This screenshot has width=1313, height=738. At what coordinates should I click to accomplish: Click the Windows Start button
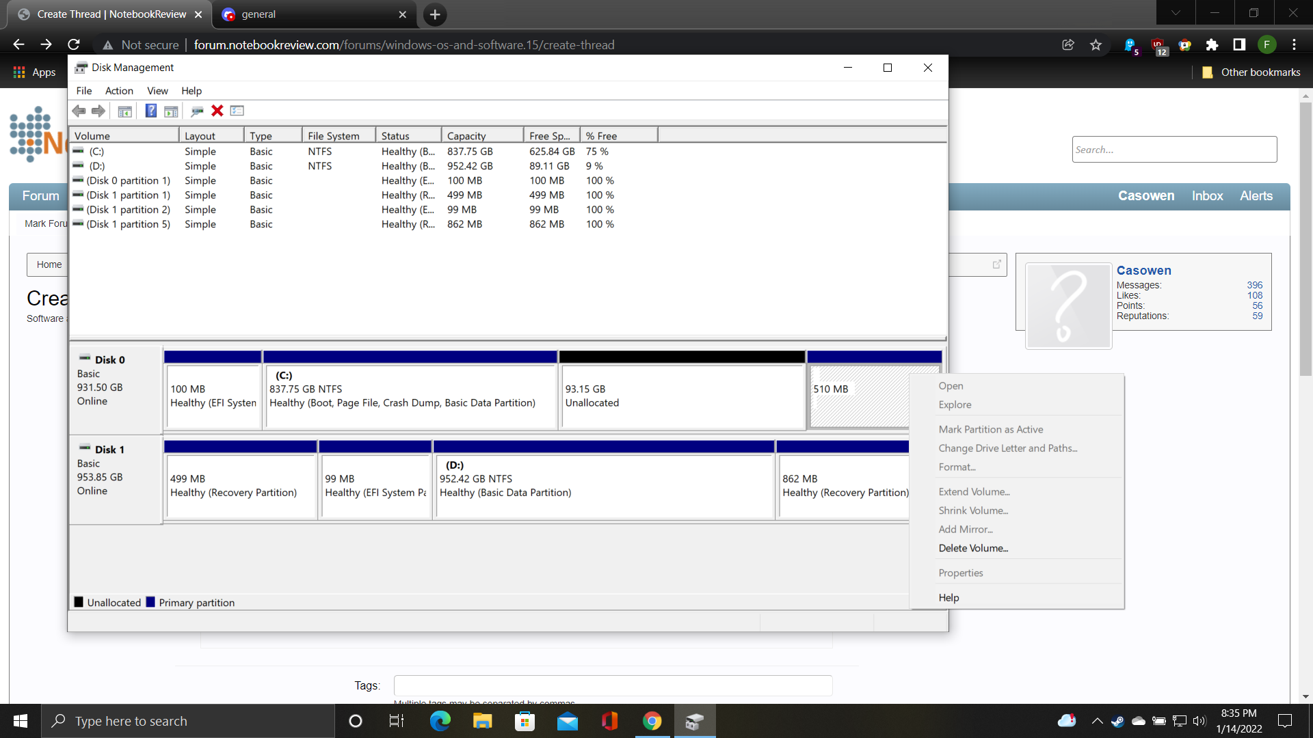(21, 721)
